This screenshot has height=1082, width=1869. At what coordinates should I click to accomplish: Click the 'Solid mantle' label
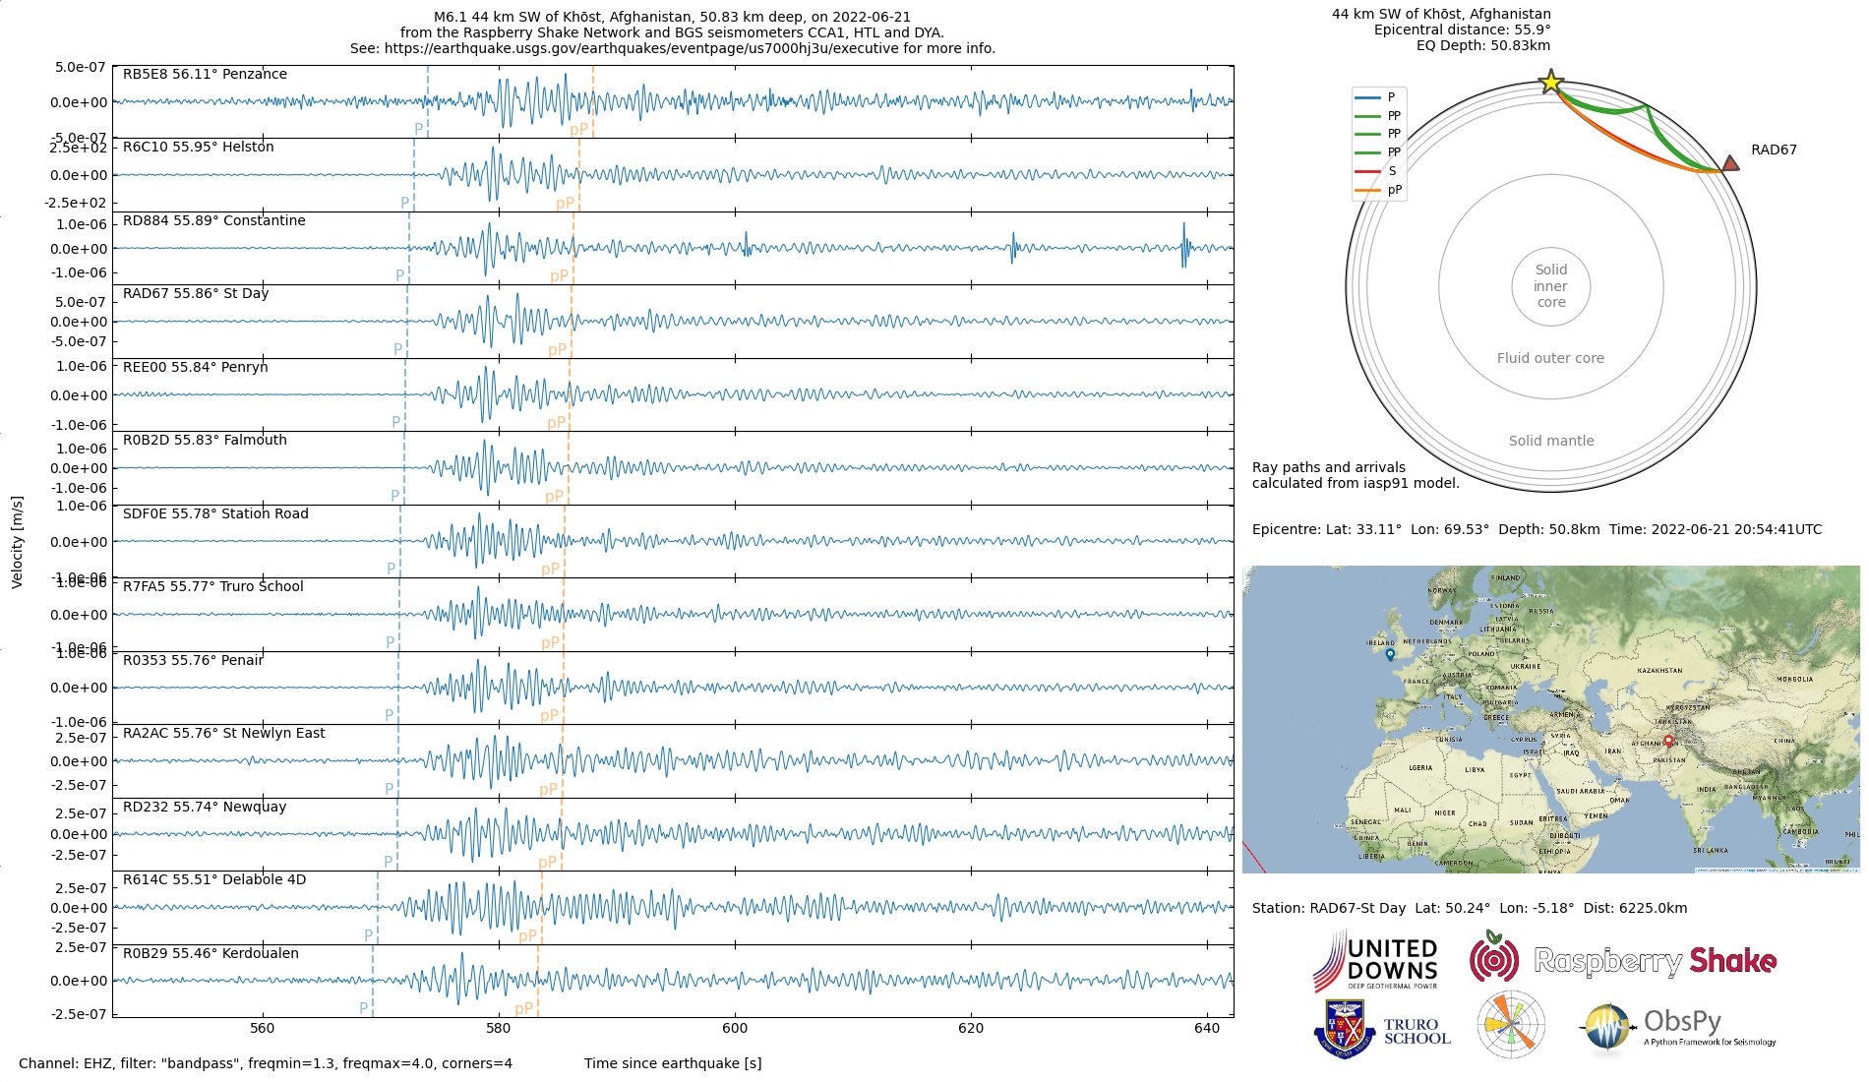click(x=1551, y=441)
